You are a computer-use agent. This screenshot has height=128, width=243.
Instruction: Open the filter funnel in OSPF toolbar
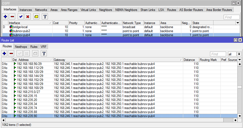(x=45, y=17)
